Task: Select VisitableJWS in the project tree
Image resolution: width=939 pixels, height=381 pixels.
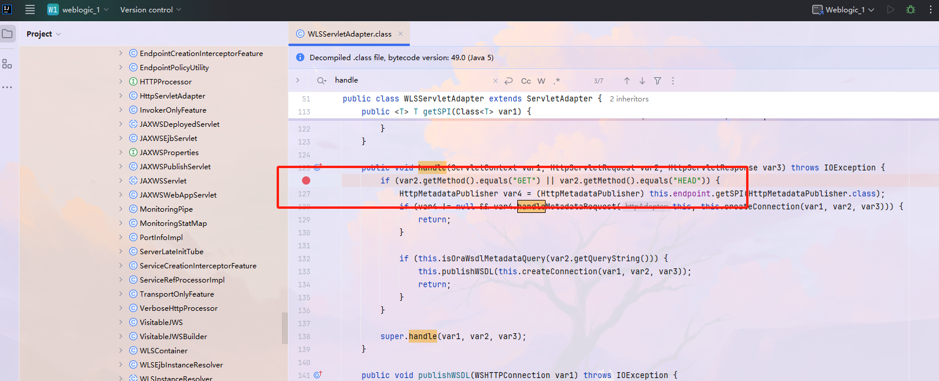Action: pyautogui.click(x=161, y=322)
